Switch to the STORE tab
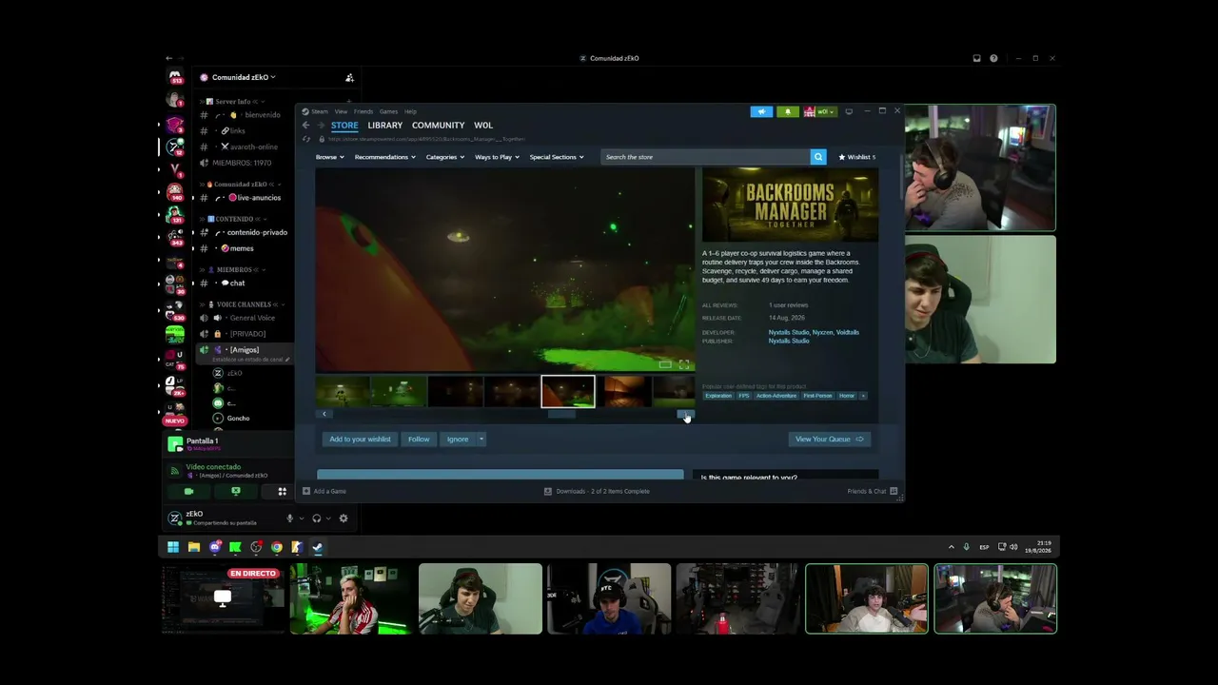 pyautogui.click(x=344, y=126)
